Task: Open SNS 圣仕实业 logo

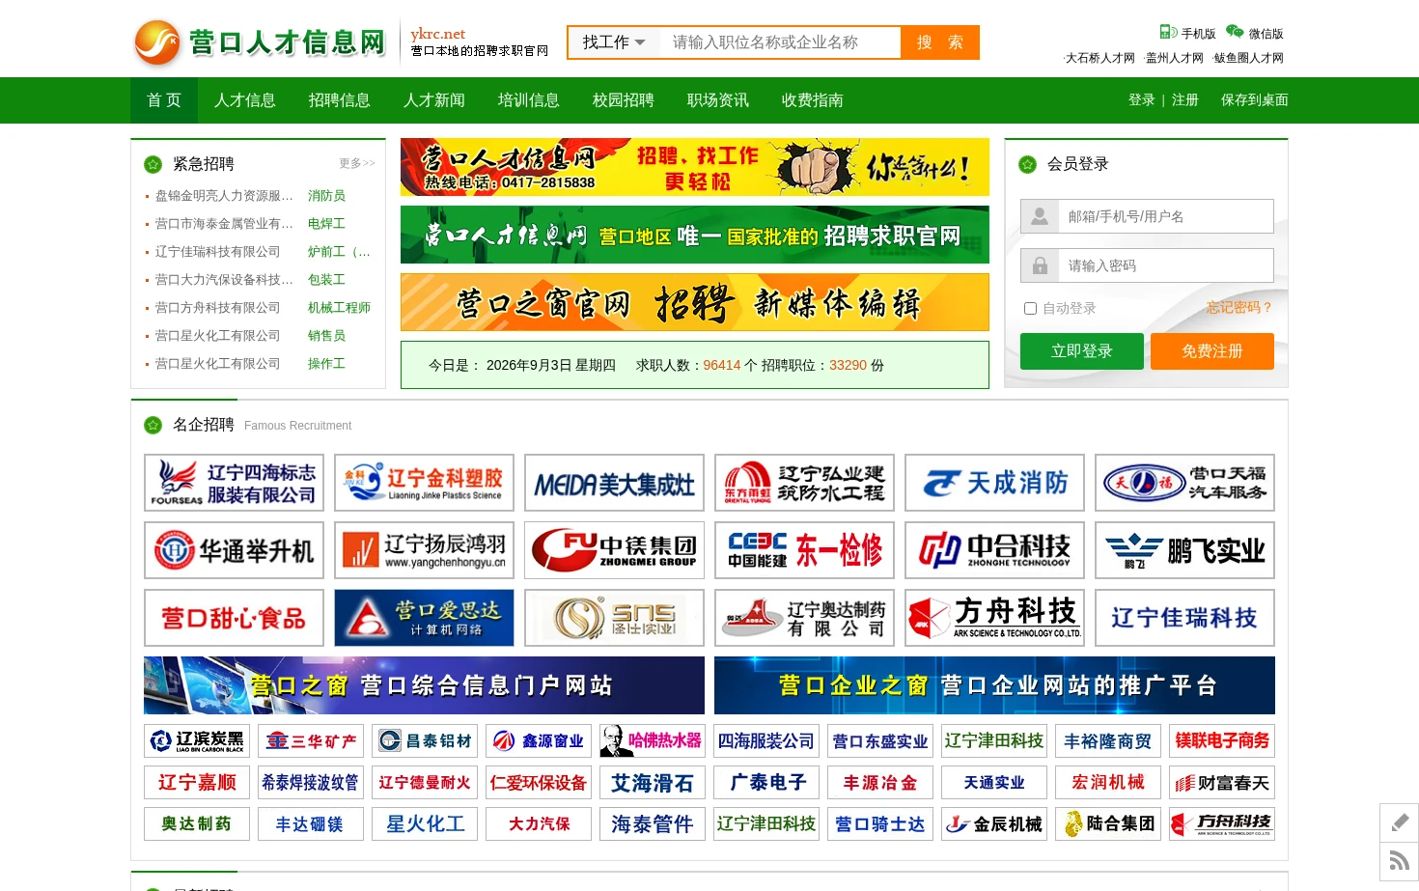Action: (x=614, y=618)
